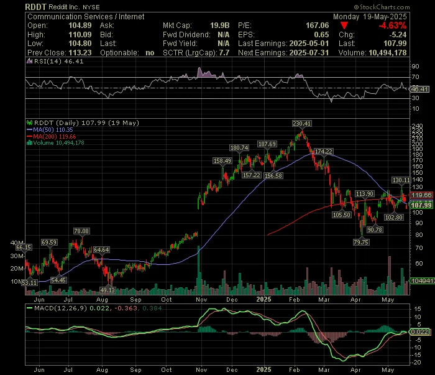Select the 54.45 price annotation
Image resolution: width=435 pixels, height=375 pixels.
tap(58, 280)
